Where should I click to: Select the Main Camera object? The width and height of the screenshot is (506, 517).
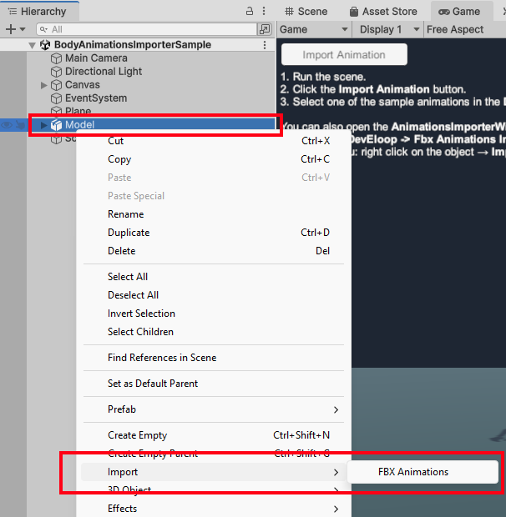click(96, 58)
